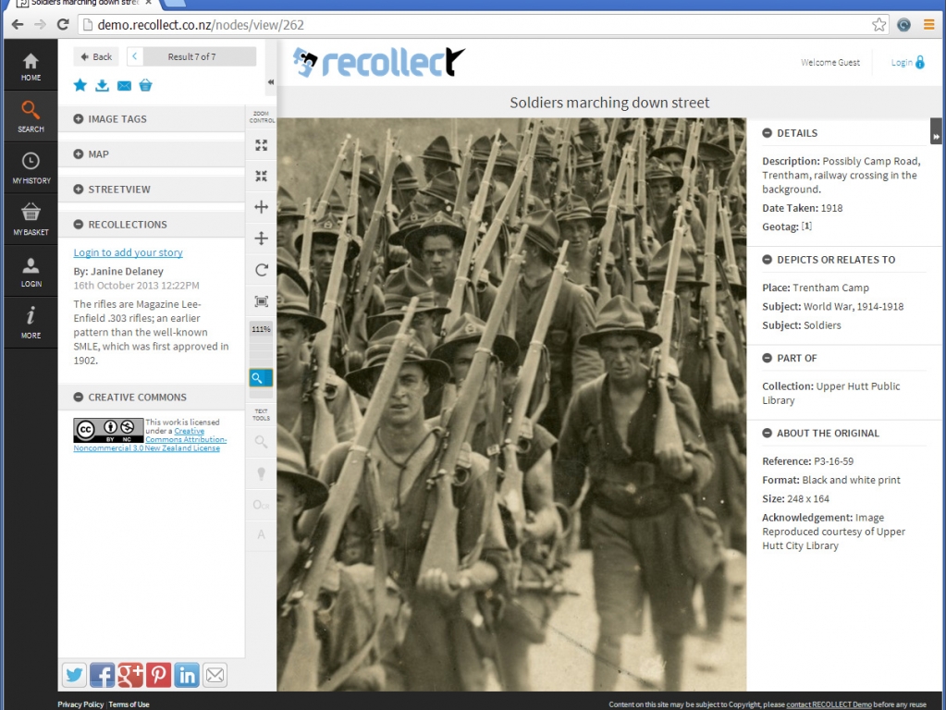Screen dimensions: 946x710
Task: Go to the previous search result
Action: coord(135,56)
